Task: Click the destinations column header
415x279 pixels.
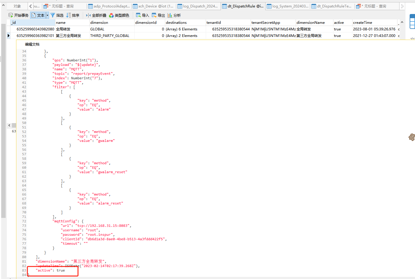Action: click(176, 22)
